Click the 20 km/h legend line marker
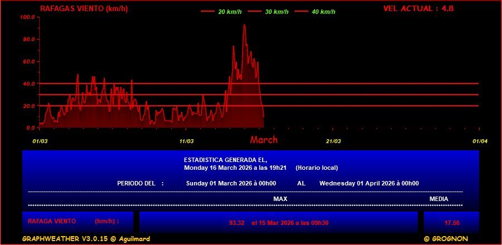 point(207,11)
